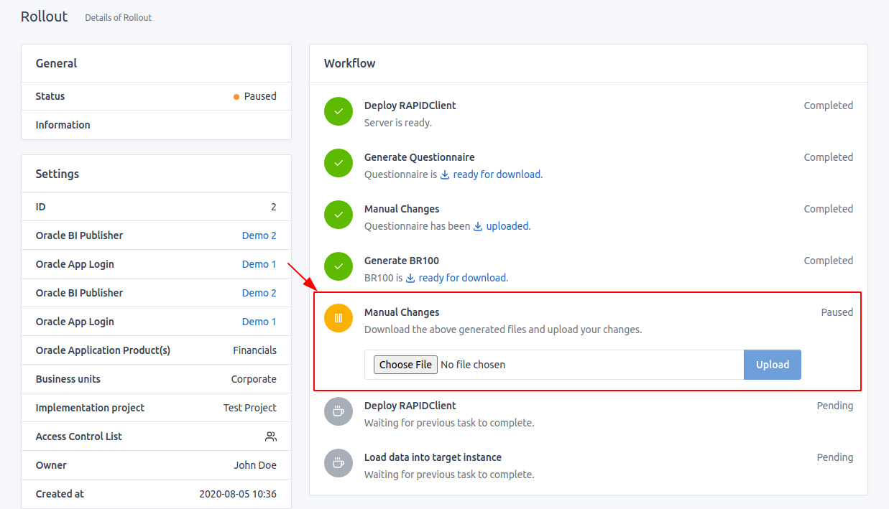Viewport: 889px width, 509px height.
Task: Click the green checkmark beside completed Manual Changes
Action: coord(338,215)
